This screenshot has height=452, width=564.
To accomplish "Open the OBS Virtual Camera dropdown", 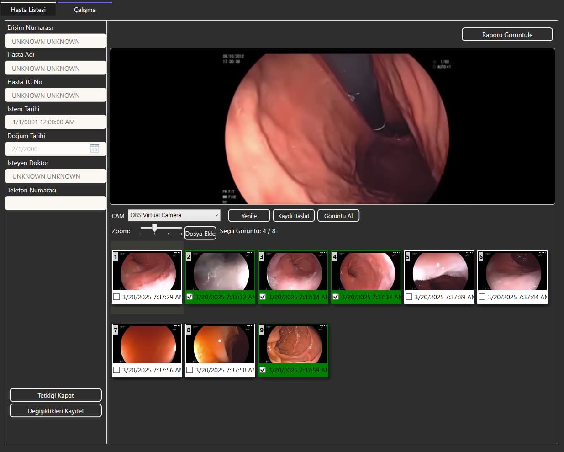I will [x=174, y=215].
